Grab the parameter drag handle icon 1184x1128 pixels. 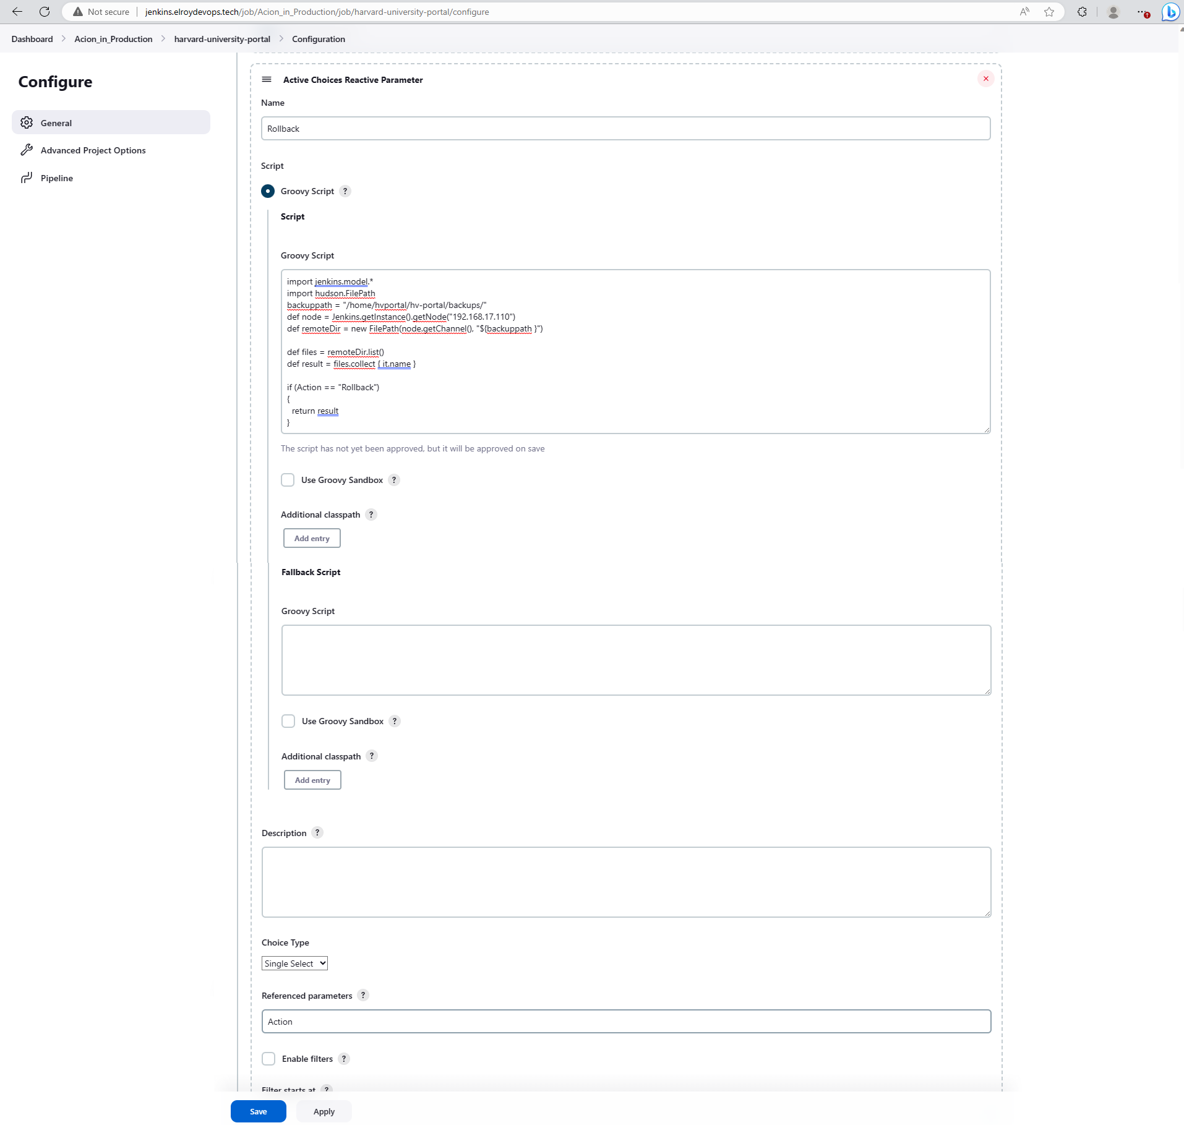267,79
